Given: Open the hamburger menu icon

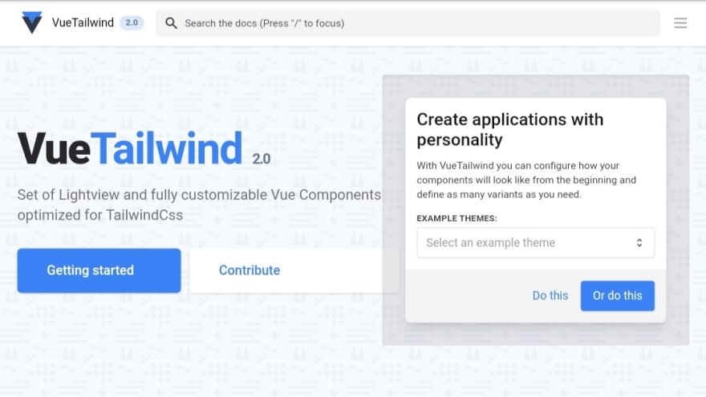Looking at the screenshot, I should 680,23.
